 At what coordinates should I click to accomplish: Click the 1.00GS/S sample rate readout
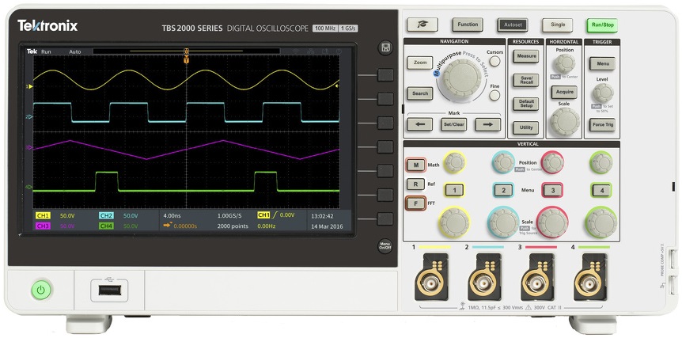(x=229, y=215)
